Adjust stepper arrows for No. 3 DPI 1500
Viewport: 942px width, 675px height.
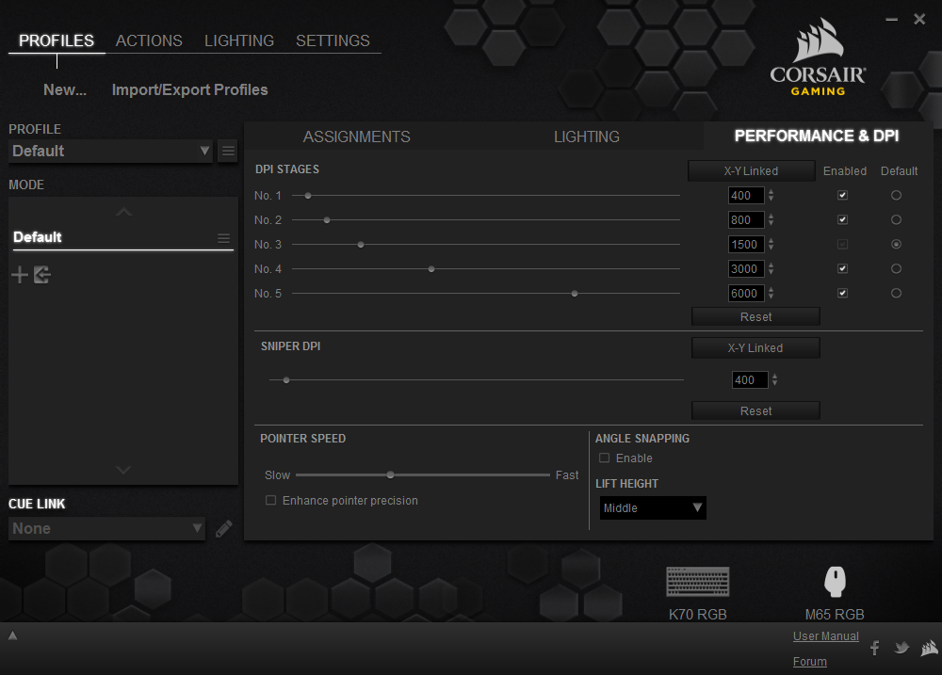pos(771,245)
